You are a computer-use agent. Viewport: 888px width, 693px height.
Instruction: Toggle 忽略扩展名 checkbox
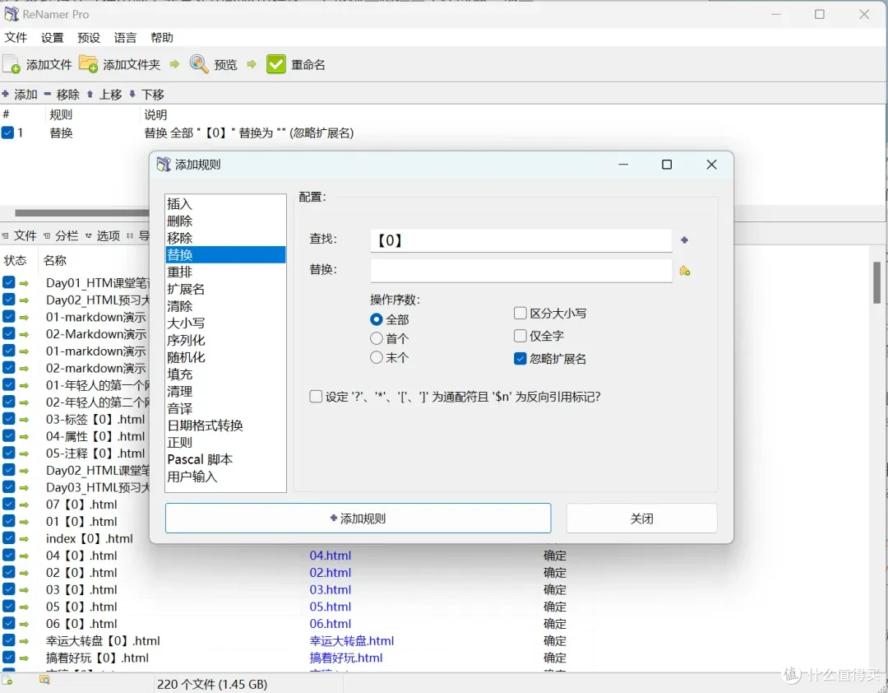click(520, 358)
